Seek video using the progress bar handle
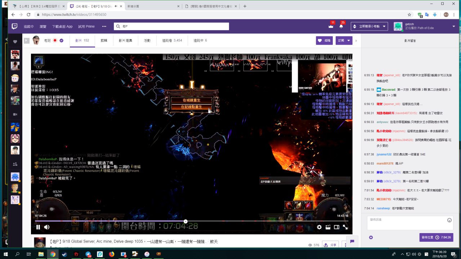Viewport: 461px width, 259px height. click(185, 221)
